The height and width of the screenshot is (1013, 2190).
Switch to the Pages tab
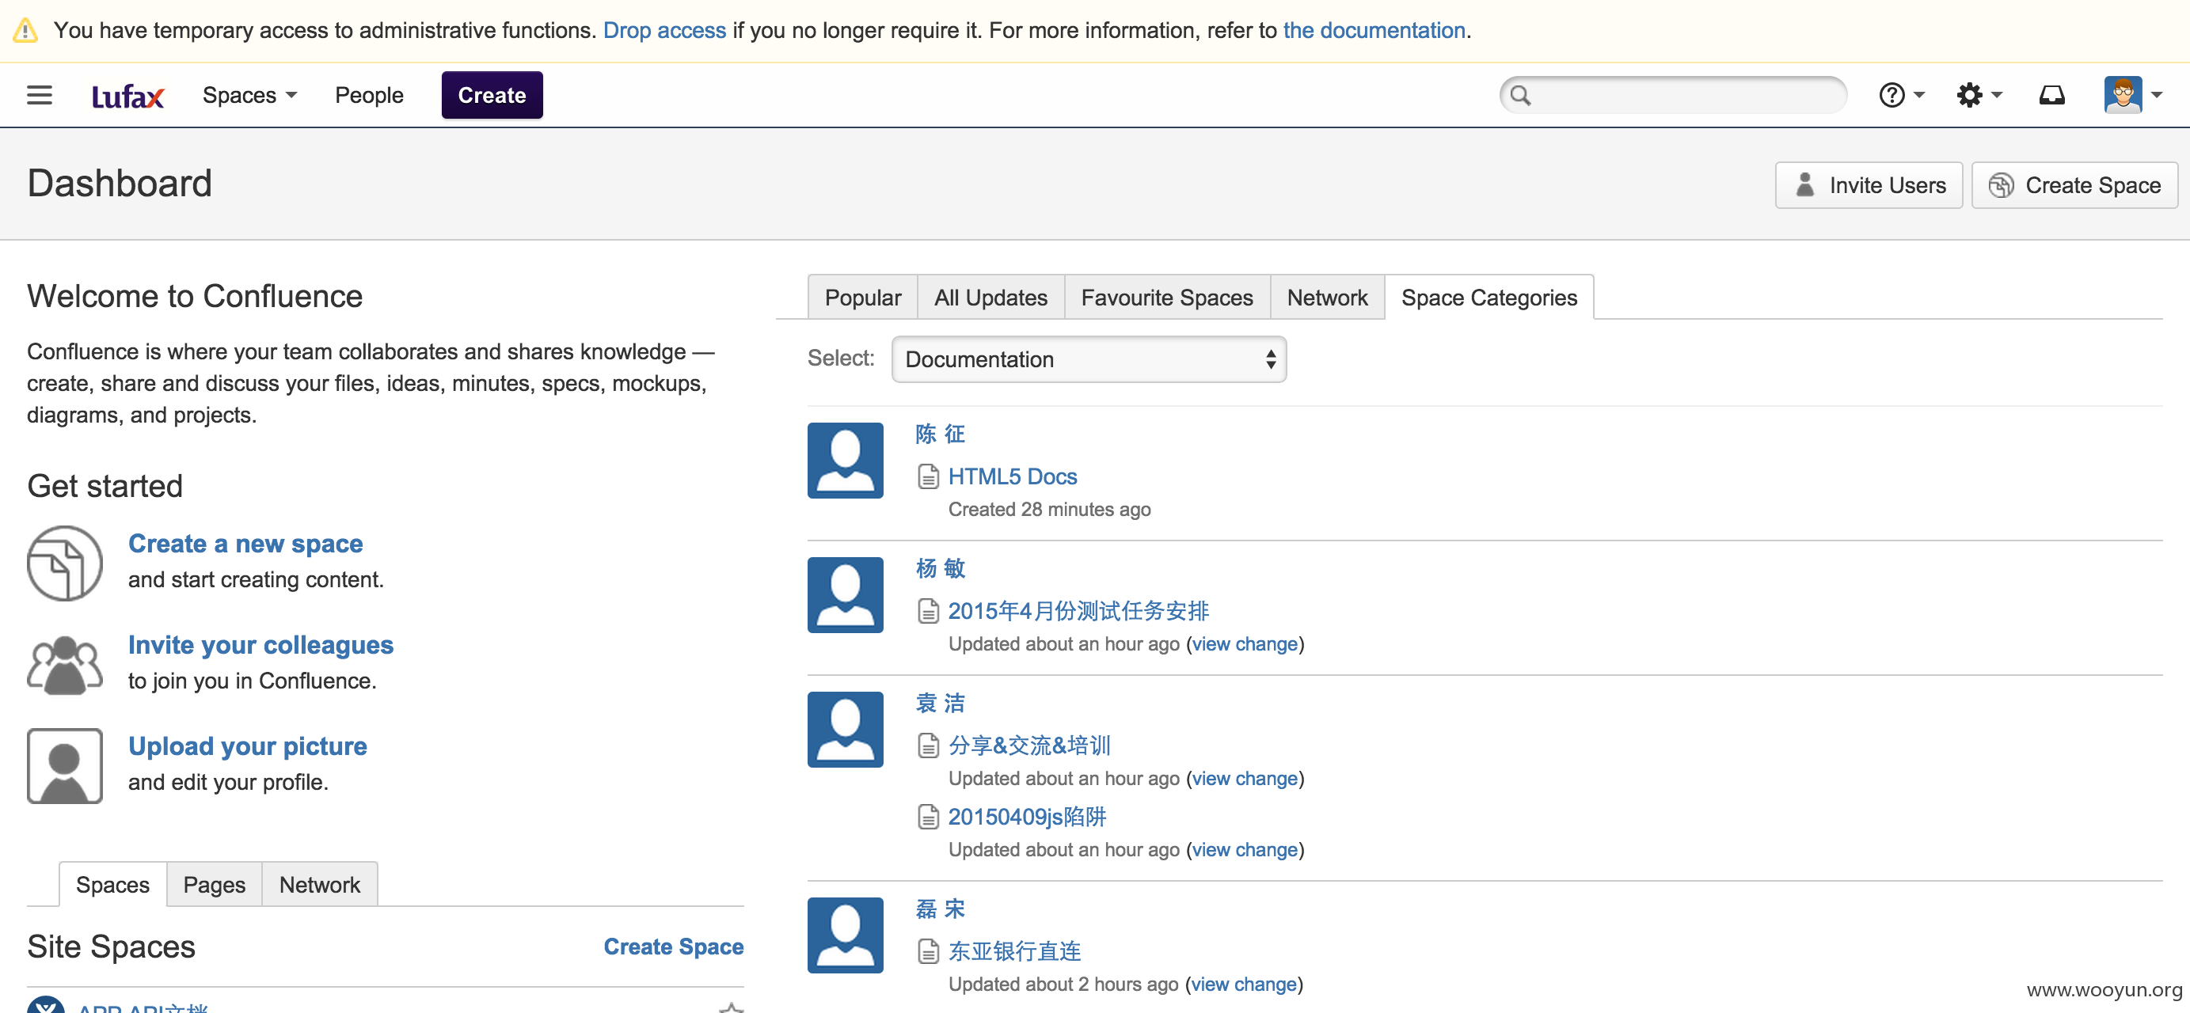[x=215, y=885]
